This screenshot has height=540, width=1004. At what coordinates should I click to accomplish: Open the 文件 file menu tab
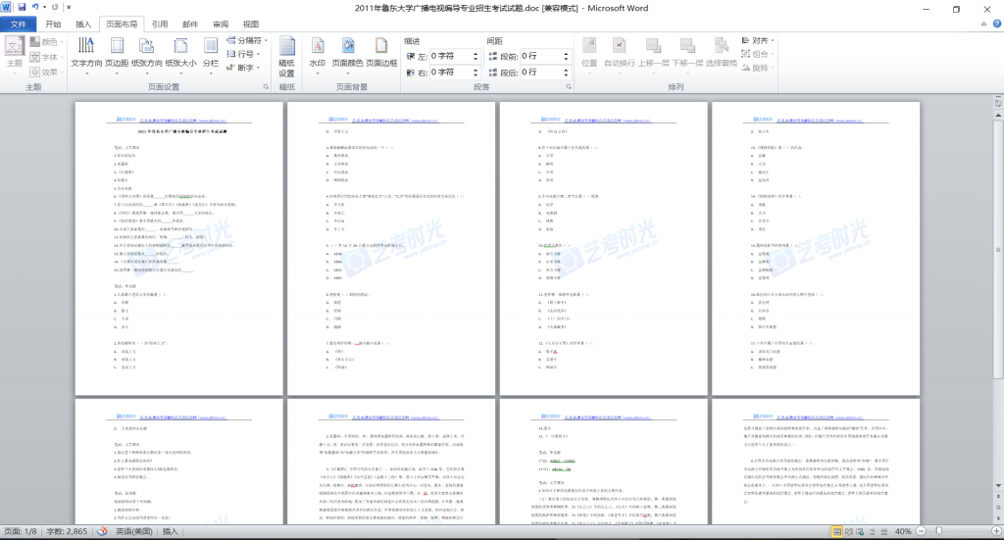[x=19, y=24]
